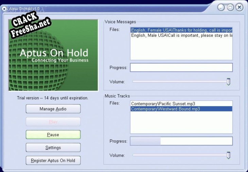Click the Music Tracks volume slider handle
The height and width of the screenshot is (172, 248).
coord(228,155)
